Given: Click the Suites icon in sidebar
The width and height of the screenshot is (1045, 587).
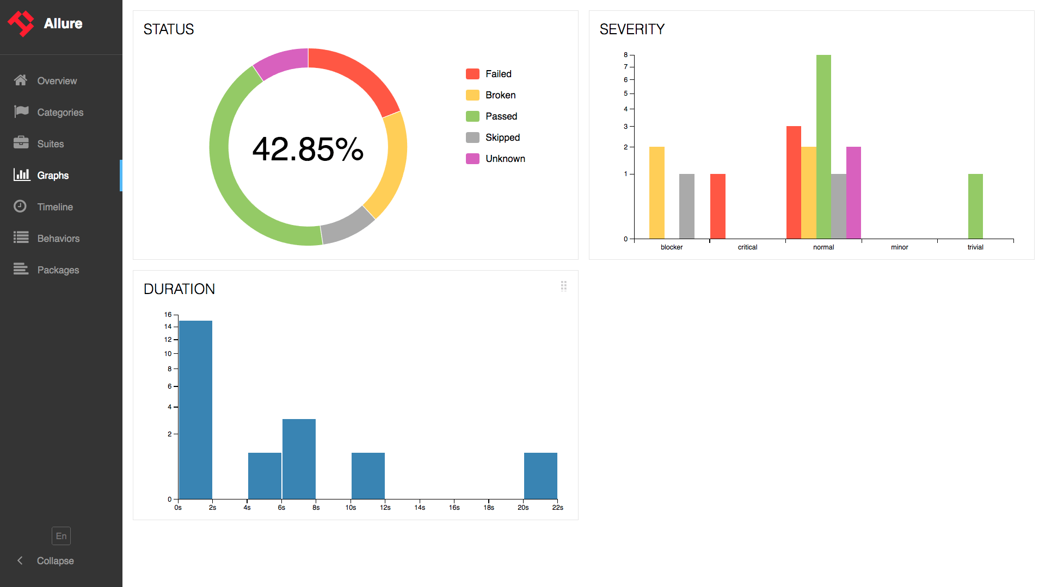Looking at the screenshot, I should [x=21, y=143].
